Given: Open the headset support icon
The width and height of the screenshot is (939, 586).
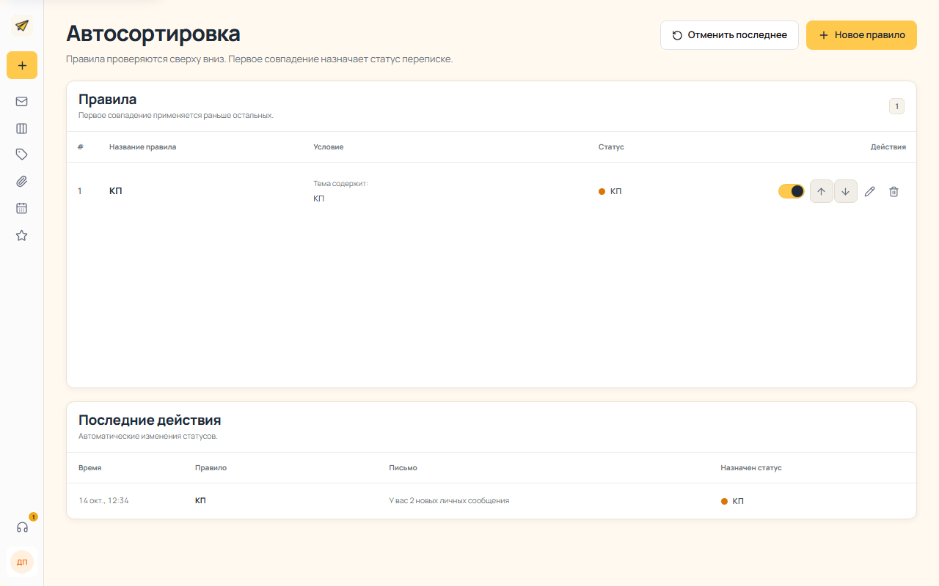Looking at the screenshot, I should [x=22, y=527].
